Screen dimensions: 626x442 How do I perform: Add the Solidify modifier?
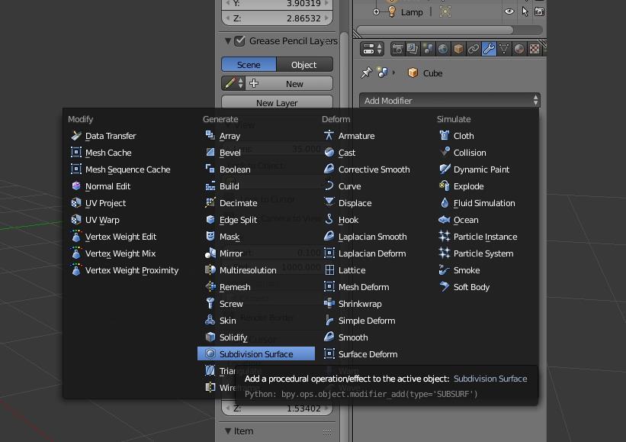click(x=256, y=337)
